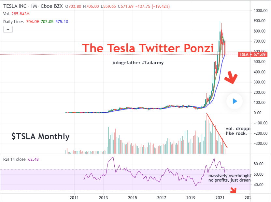The height and width of the screenshot is (202, 271).
Task: Click the RSI 14 close indicator label
Action: [14, 159]
